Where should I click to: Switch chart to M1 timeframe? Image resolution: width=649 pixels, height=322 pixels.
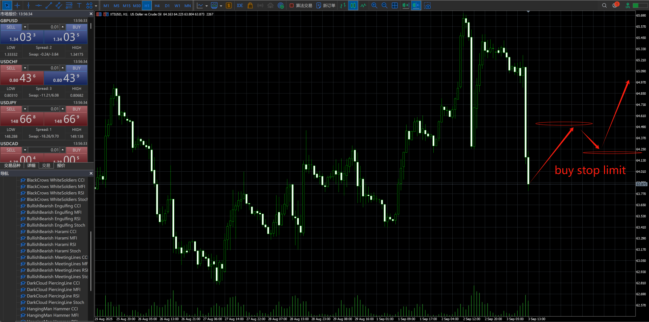pos(106,6)
